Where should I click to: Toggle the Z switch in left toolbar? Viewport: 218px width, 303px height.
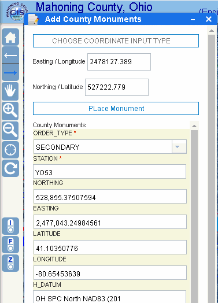point(10,263)
